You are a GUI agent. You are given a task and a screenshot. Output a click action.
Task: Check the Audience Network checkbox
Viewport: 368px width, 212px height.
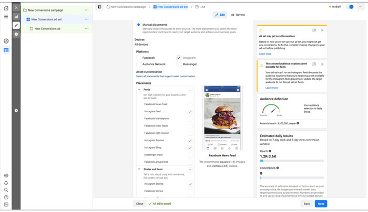coord(139,64)
